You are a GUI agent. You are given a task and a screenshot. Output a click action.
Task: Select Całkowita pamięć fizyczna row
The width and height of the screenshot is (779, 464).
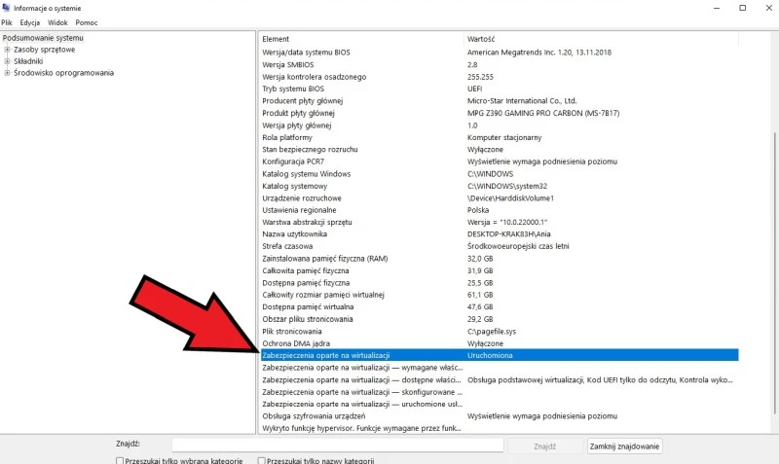[x=499, y=270]
